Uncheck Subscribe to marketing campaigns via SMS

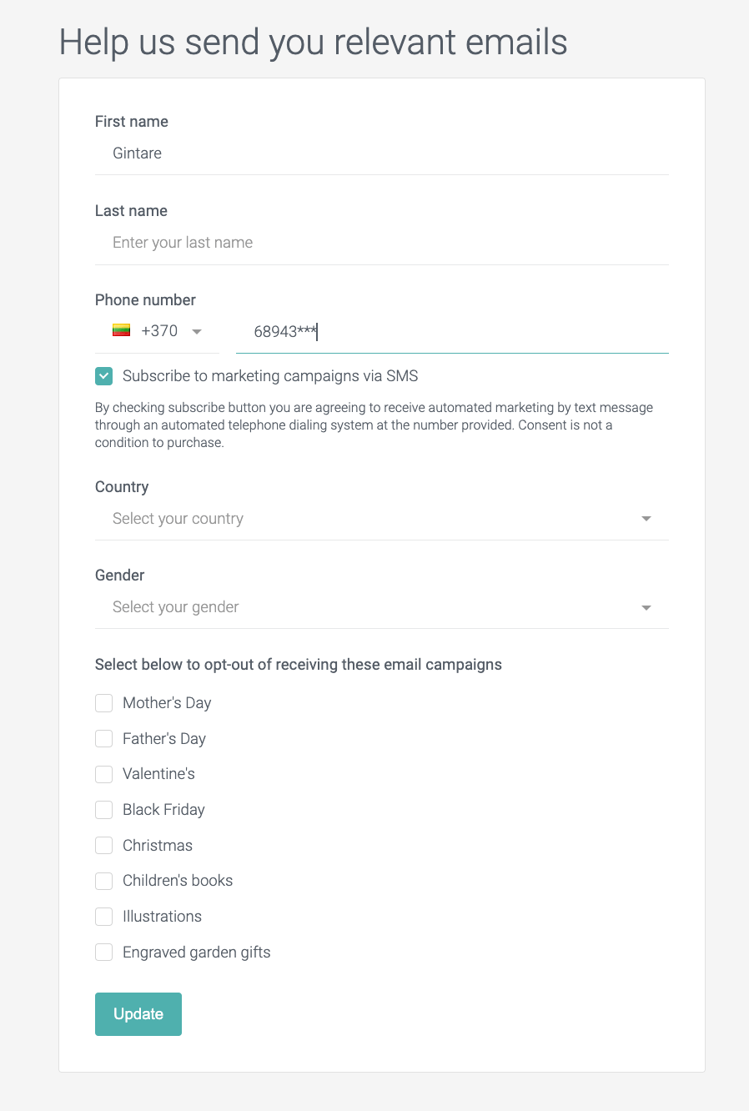coord(103,376)
